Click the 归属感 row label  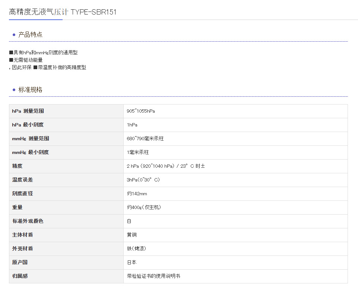click(x=20, y=276)
